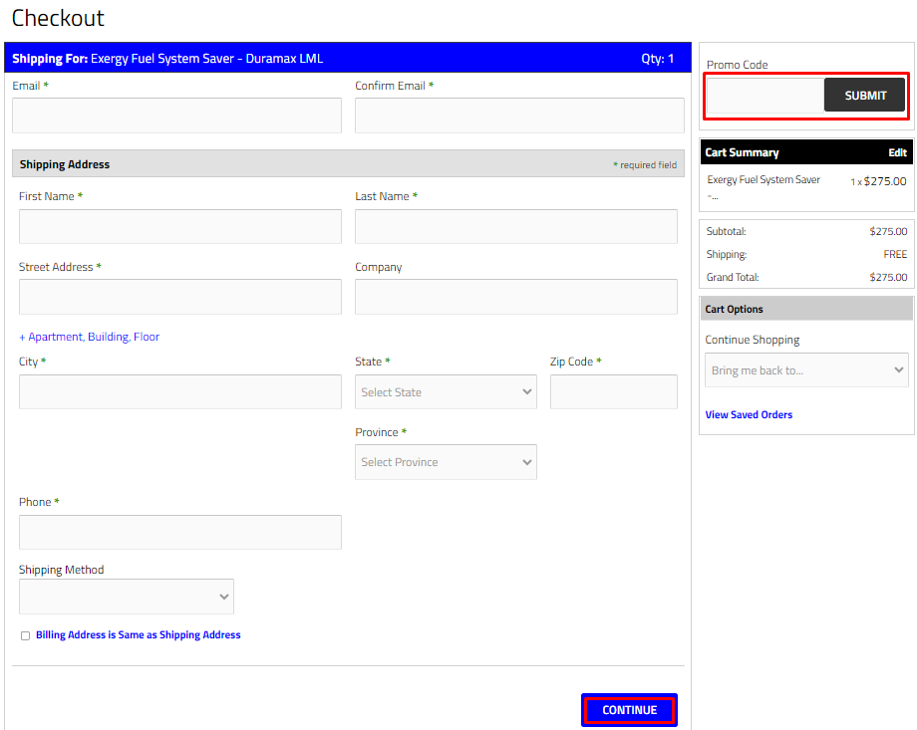Expand Apartment, Building, Floor link
The width and height of the screenshot is (917, 730).
coord(90,337)
